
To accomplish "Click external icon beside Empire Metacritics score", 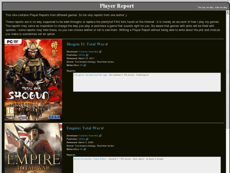I will pyautogui.click(x=85, y=149).
